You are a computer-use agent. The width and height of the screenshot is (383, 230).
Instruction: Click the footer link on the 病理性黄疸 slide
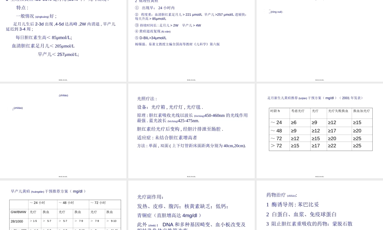tap(191, 80)
